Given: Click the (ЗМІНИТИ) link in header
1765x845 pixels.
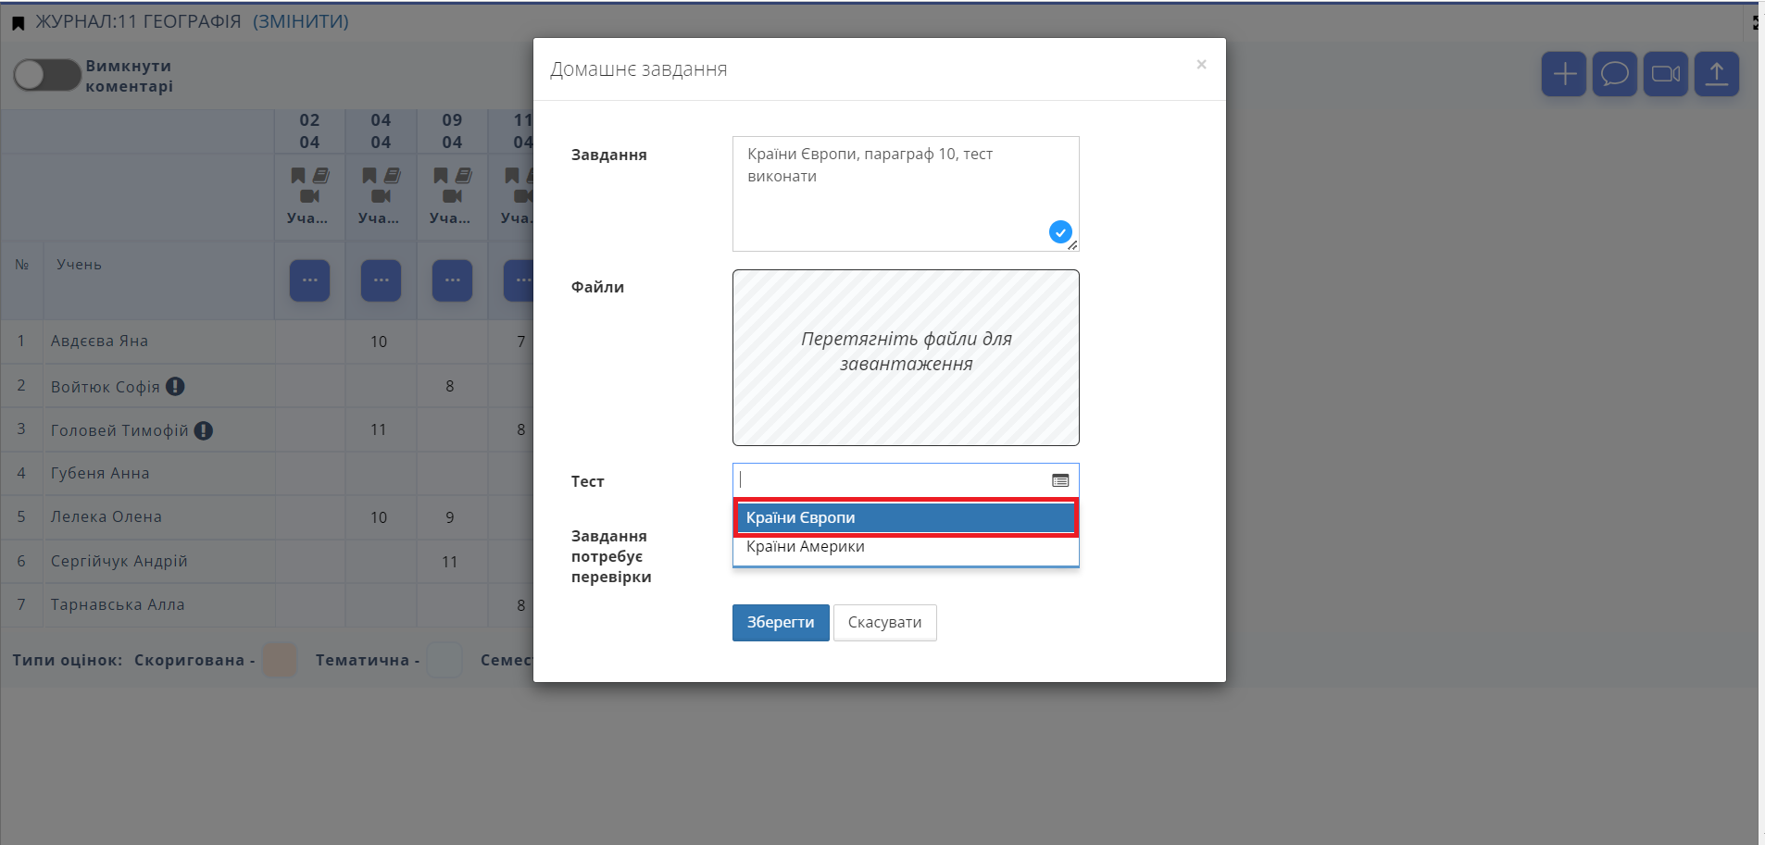Looking at the screenshot, I should point(301,21).
